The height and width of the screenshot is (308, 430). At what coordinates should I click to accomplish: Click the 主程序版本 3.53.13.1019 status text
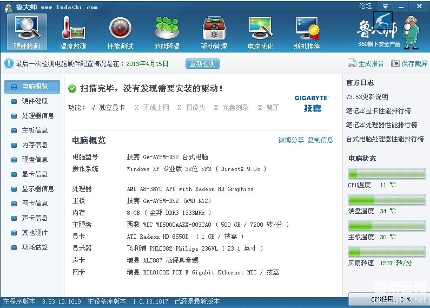pos(42,302)
